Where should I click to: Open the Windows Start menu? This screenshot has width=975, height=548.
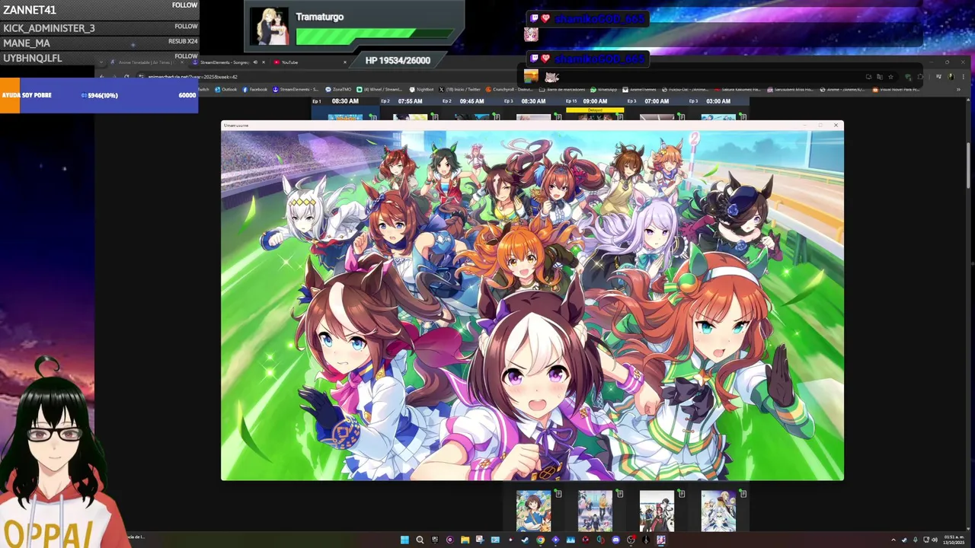(x=404, y=540)
